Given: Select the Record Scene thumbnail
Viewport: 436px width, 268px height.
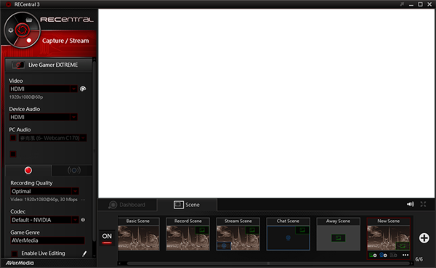Looking at the screenshot, I should [x=188, y=234].
